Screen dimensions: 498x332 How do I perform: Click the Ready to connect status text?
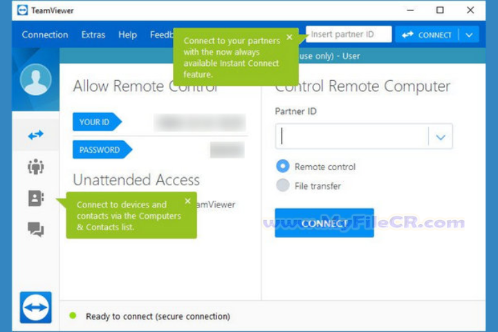[158, 316]
